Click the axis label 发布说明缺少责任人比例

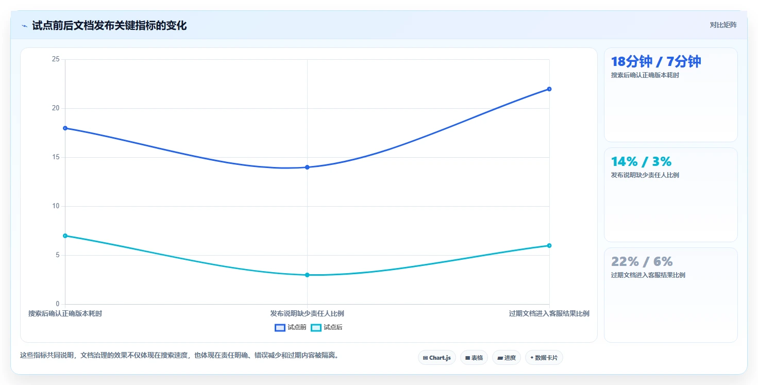(x=307, y=313)
